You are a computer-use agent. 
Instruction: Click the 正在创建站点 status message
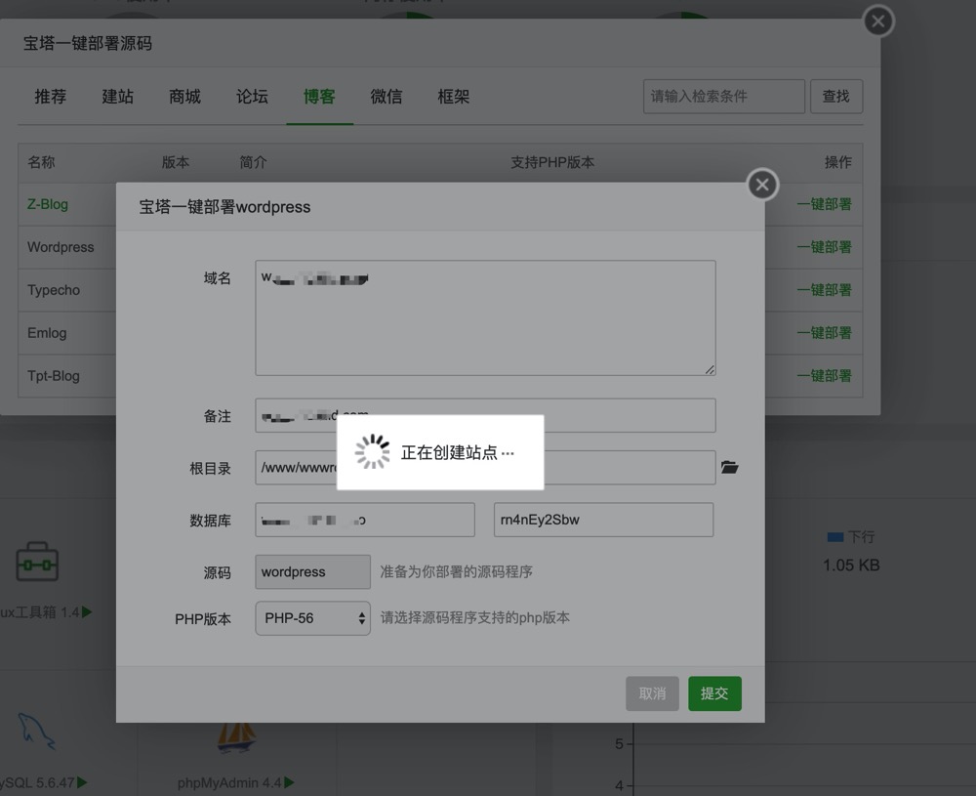click(458, 452)
